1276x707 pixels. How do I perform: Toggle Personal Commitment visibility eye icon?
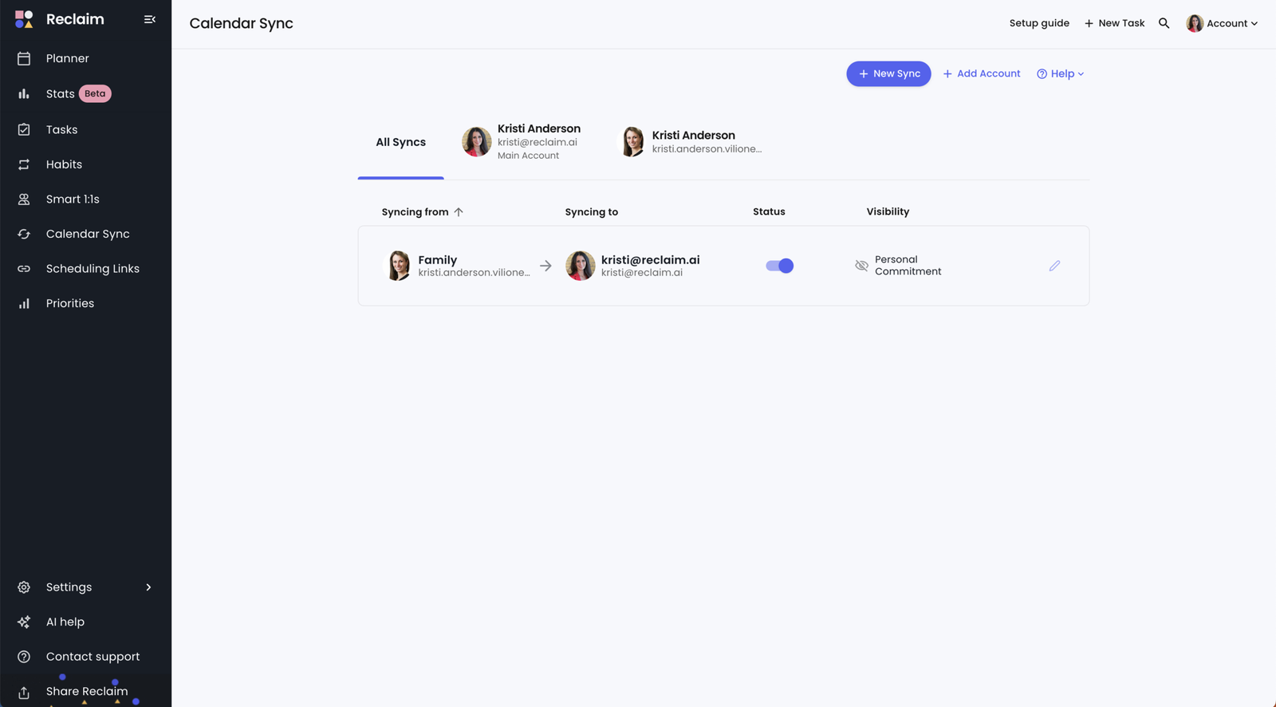(861, 266)
